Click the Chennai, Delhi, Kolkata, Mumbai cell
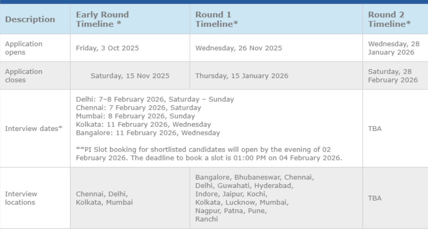This screenshot has width=428, height=241. [x=104, y=198]
